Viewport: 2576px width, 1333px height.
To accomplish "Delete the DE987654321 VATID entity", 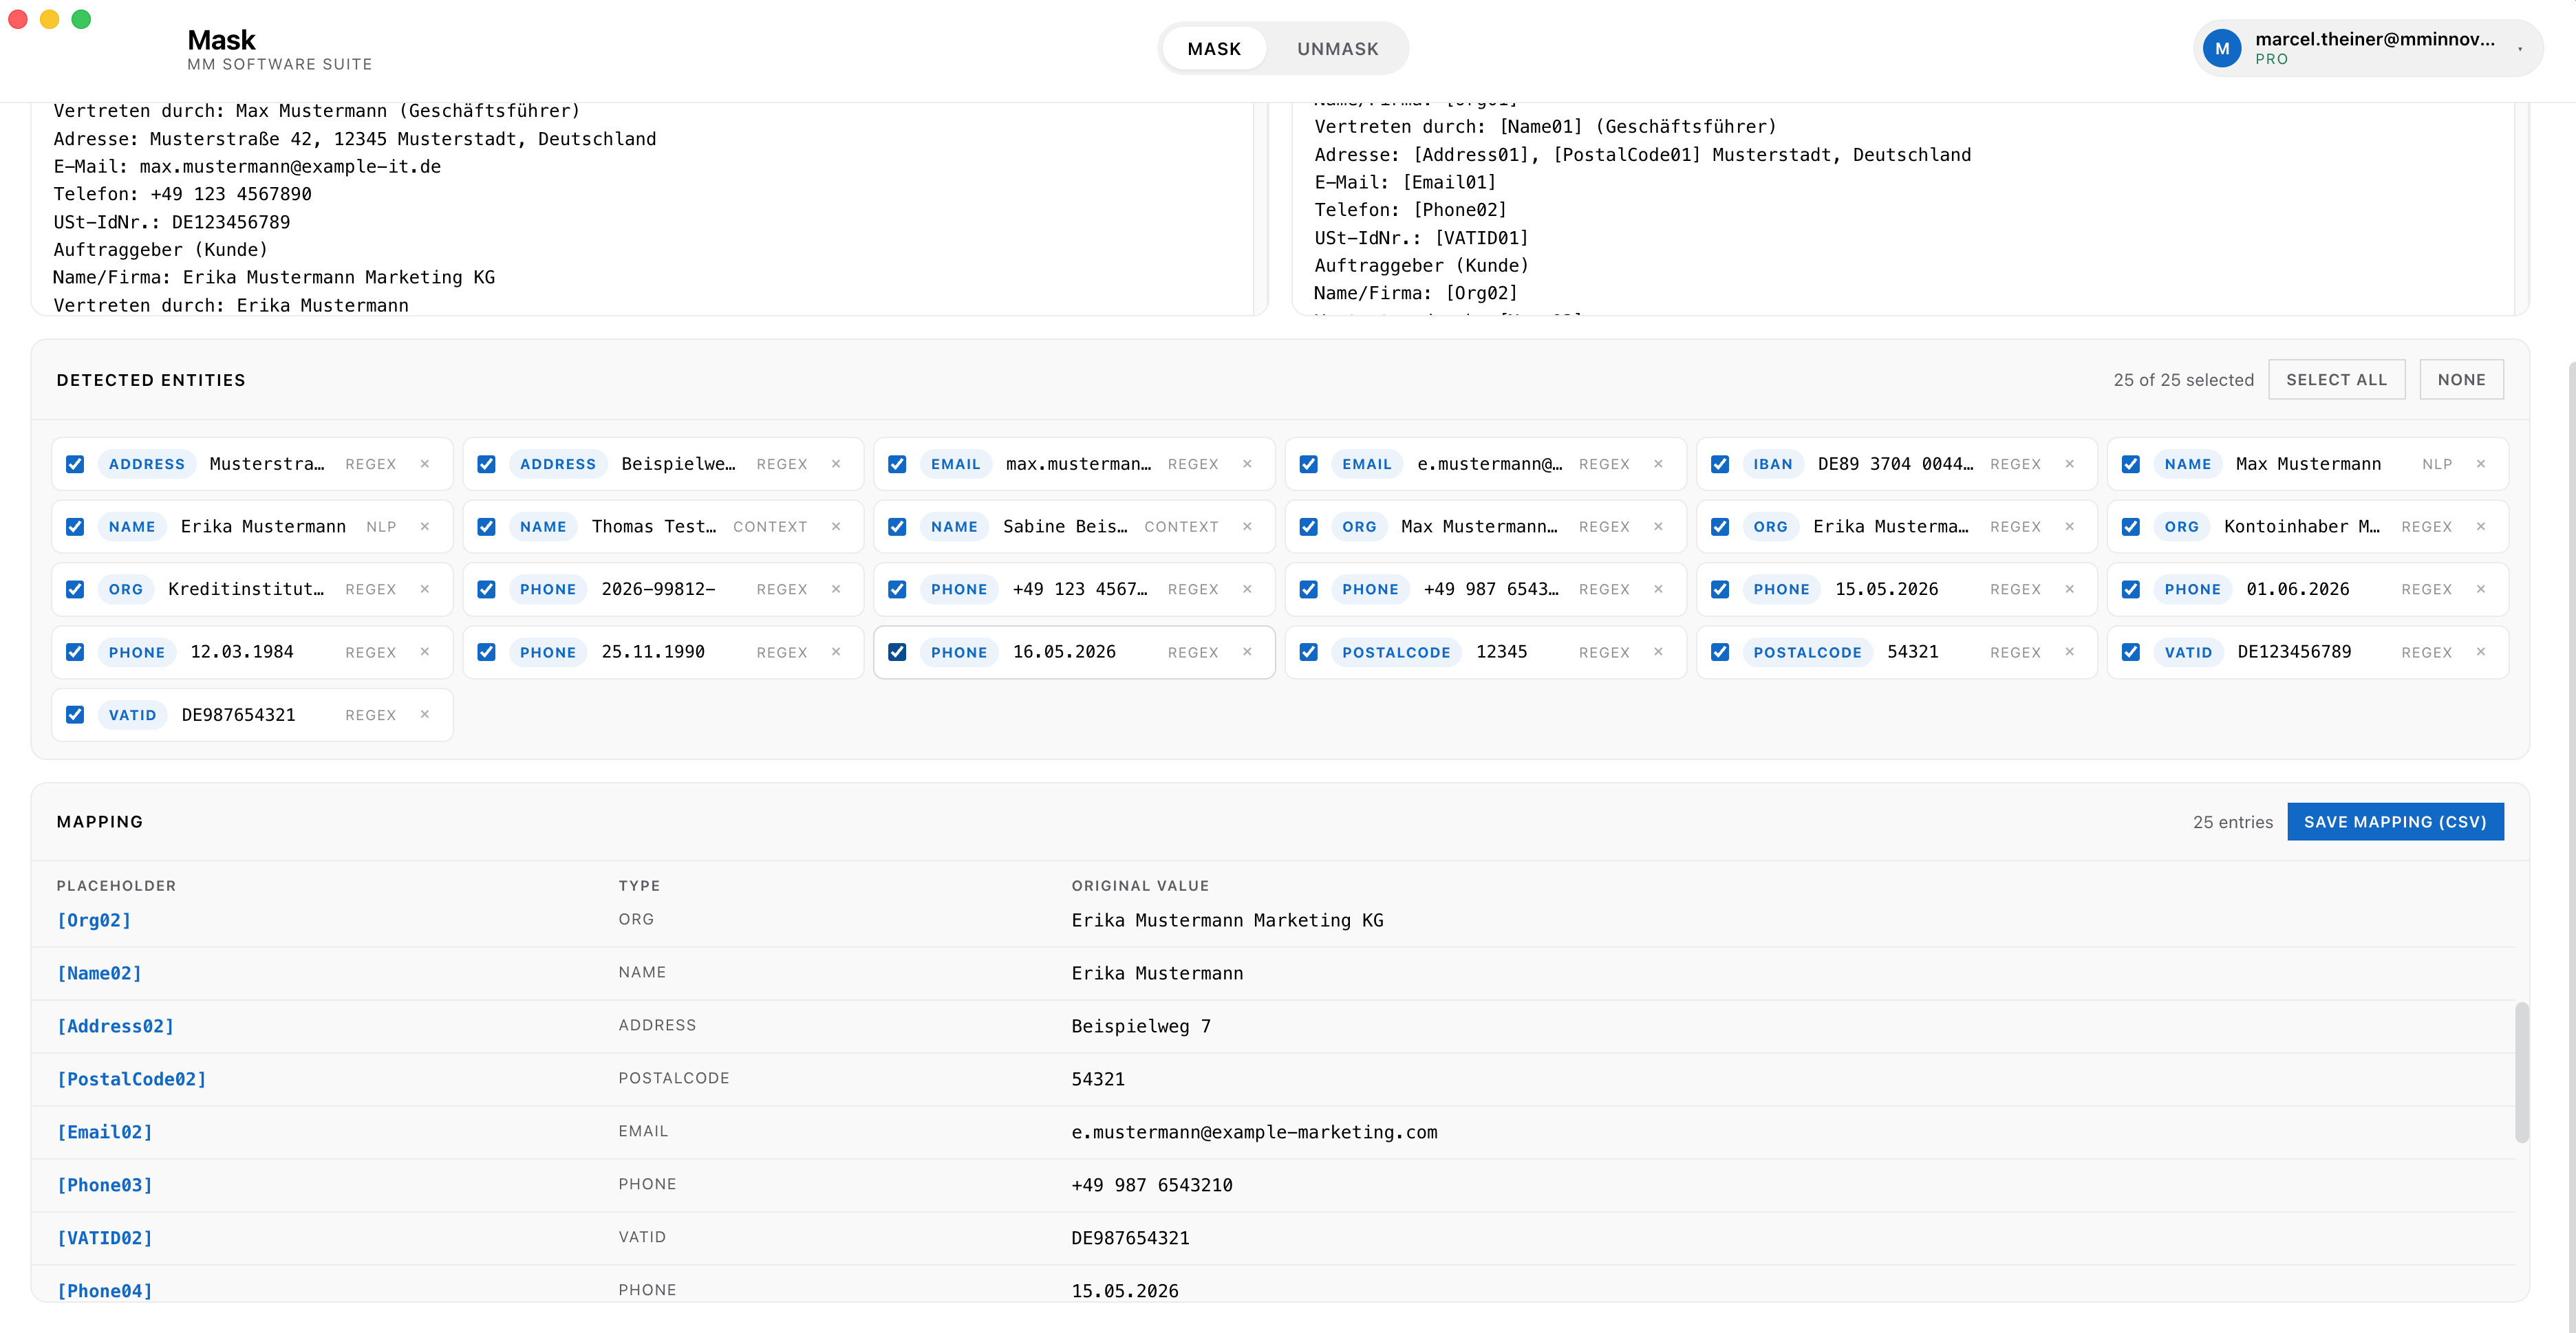I will coord(425,715).
